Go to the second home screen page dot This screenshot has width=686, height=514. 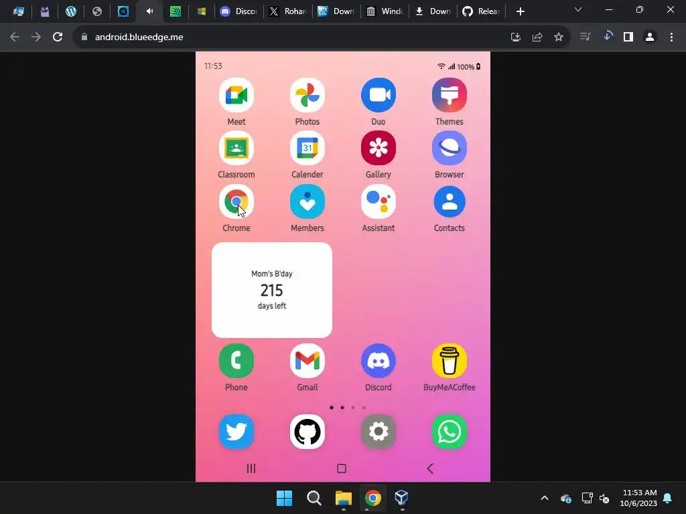point(342,408)
